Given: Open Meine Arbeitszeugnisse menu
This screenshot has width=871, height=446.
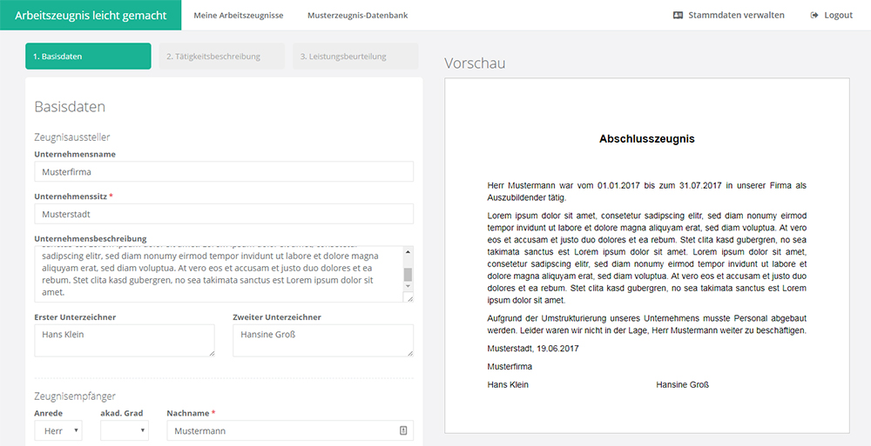Looking at the screenshot, I should tap(239, 15).
